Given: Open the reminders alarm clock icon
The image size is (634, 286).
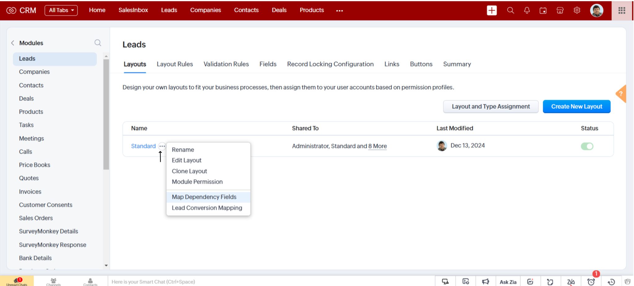Looking at the screenshot, I should click(591, 282).
